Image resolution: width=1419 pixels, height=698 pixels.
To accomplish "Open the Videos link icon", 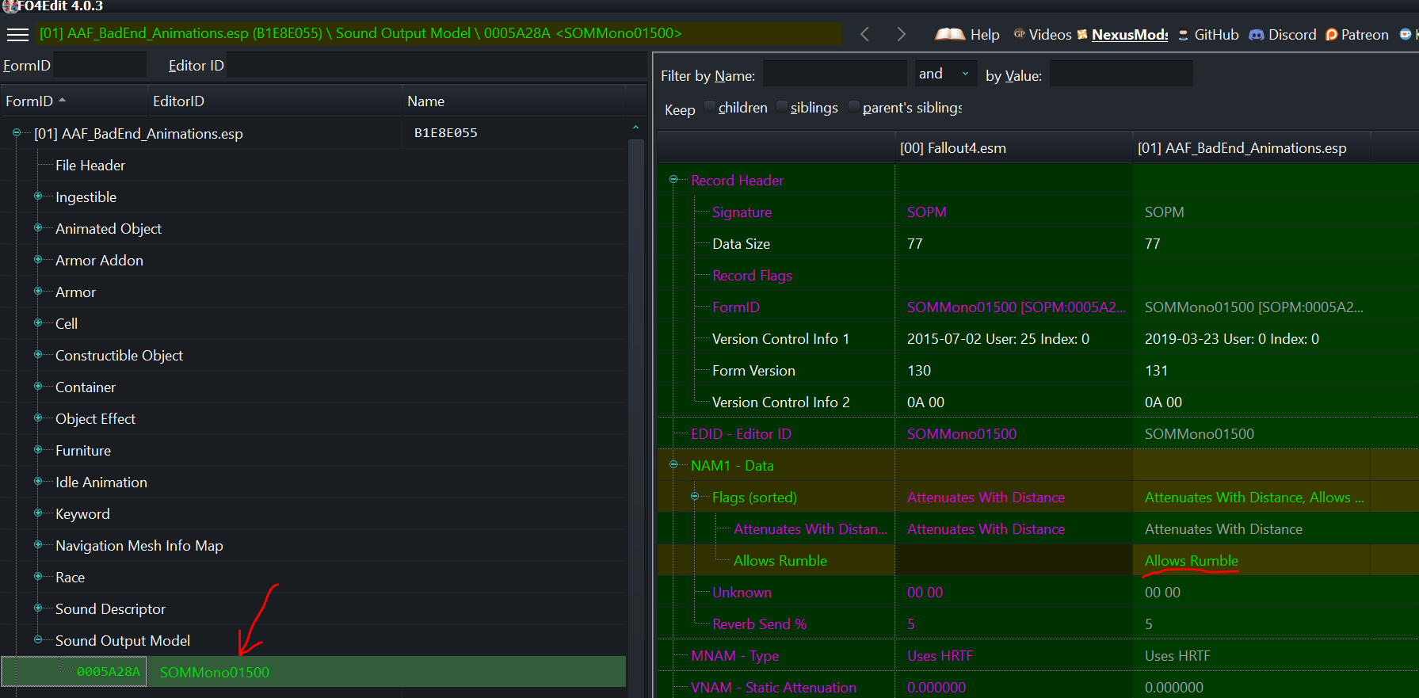I will [1020, 34].
